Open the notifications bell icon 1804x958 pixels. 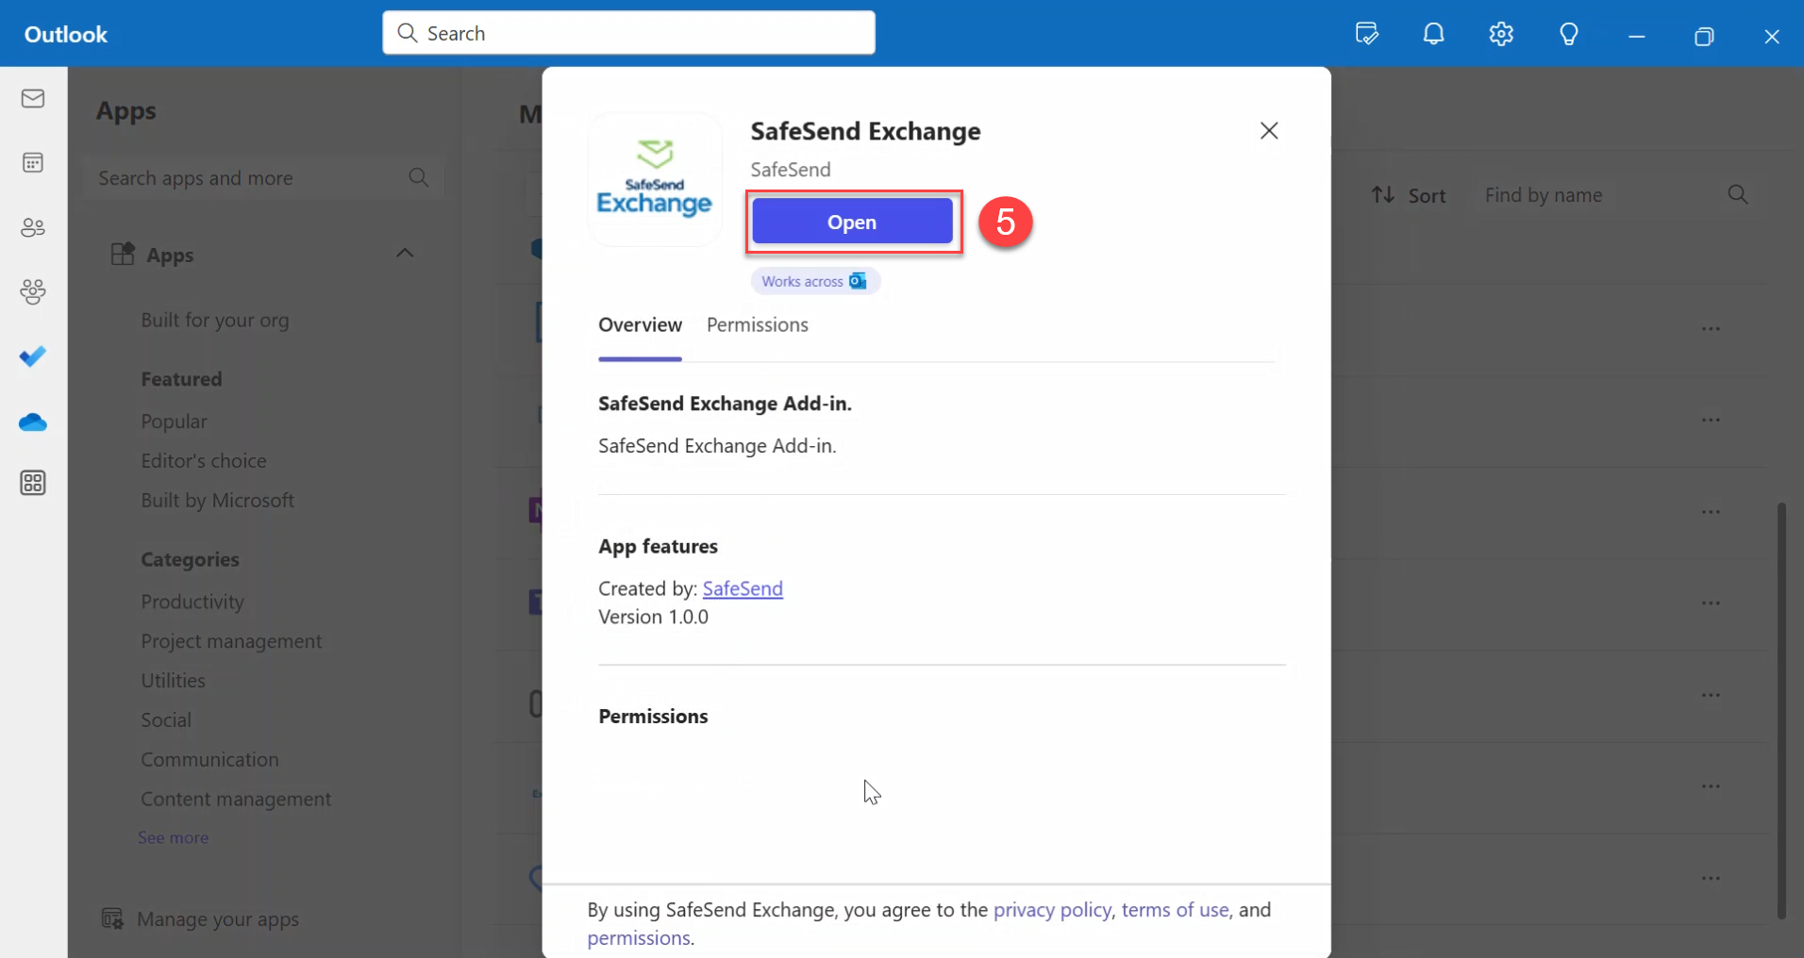[1433, 34]
